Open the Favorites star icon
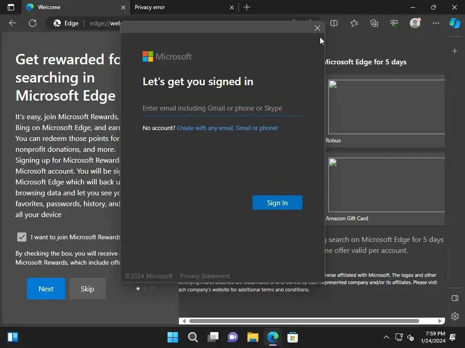This screenshot has height=348, width=465. pos(354,23)
